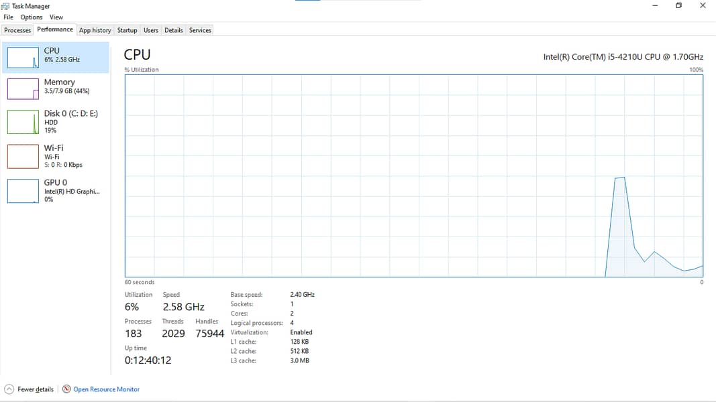Open the Memory usage graph thumbnail
The height and width of the screenshot is (402, 716).
click(23, 88)
